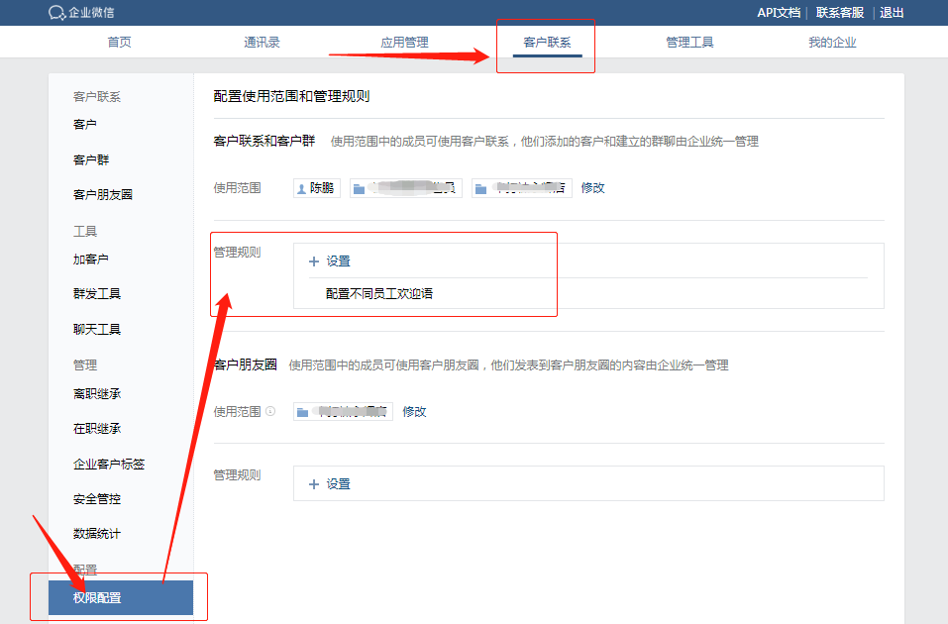Open 加客户 in the sidebar
948x624 pixels.
[91, 260]
